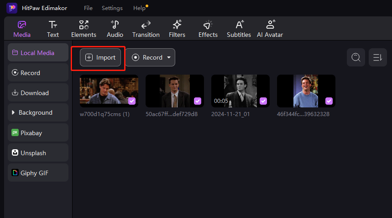392x218 pixels.
Task: Select Record in the left sidebar
Action: [x=38, y=72]
